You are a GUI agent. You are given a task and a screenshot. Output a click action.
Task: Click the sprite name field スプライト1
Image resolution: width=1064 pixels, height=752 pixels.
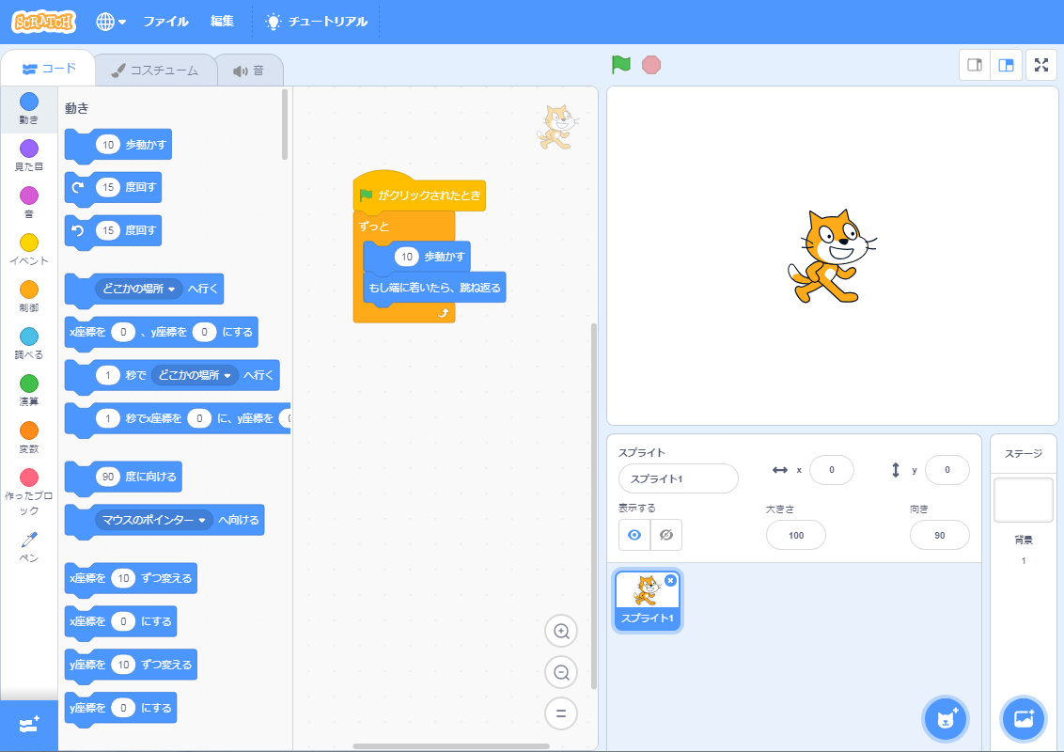click(x=679, y=478)
